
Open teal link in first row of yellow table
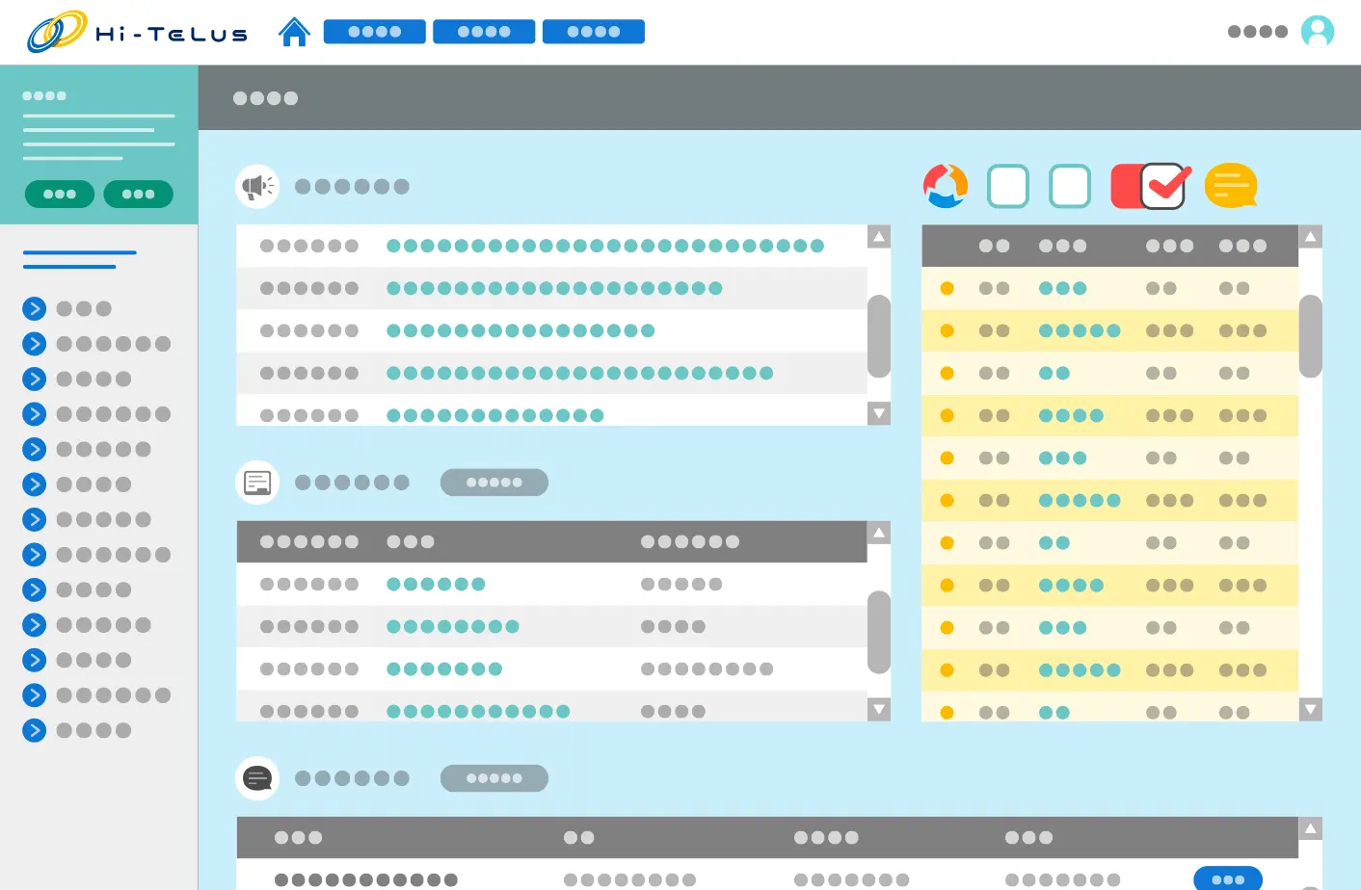pos(1063,288)
